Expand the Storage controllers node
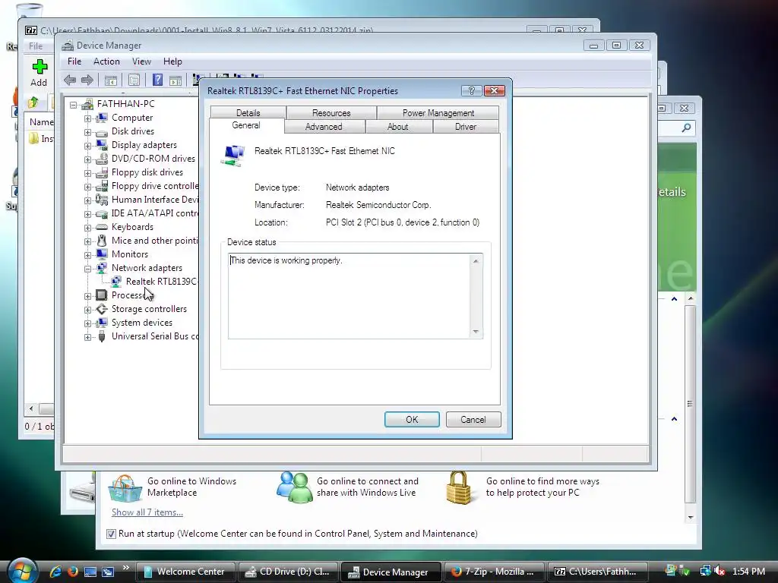 click(88, 310)
